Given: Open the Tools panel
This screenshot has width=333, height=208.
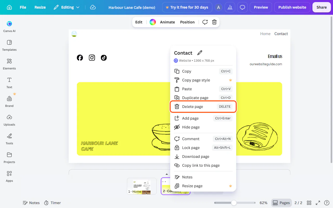Looking at the screenshot, I should click(x=9, y=139).
